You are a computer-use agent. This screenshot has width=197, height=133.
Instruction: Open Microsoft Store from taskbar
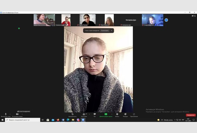pyautogui.click(x=48, y=120)
